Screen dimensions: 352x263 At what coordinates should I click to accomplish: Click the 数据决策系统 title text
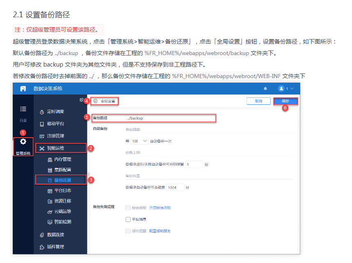(48, 88)
